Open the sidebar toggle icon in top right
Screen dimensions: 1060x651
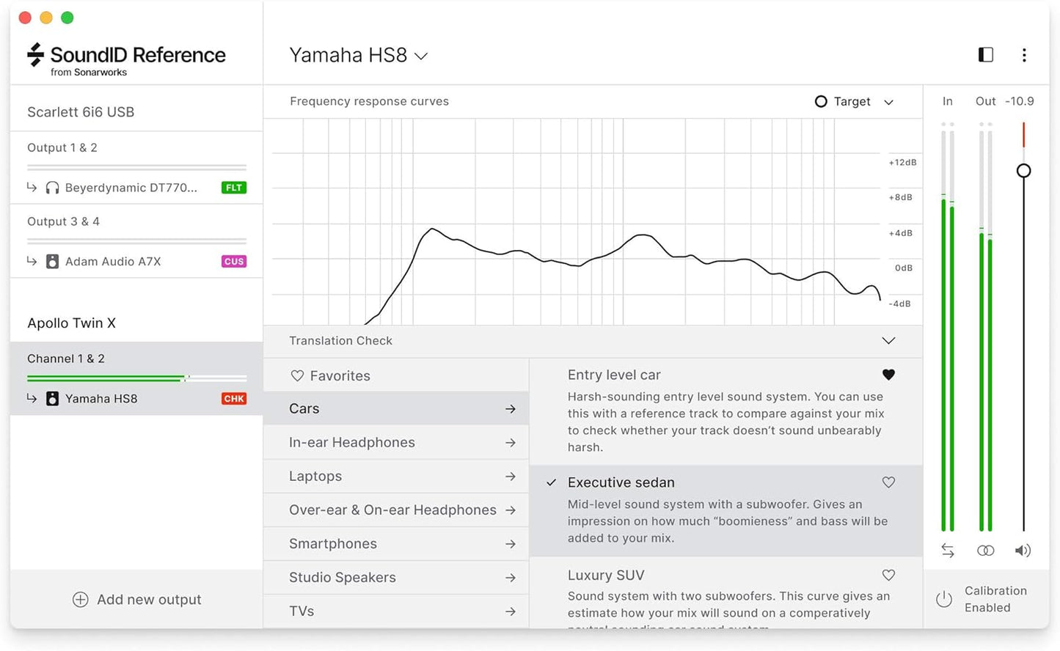[985, 55]
